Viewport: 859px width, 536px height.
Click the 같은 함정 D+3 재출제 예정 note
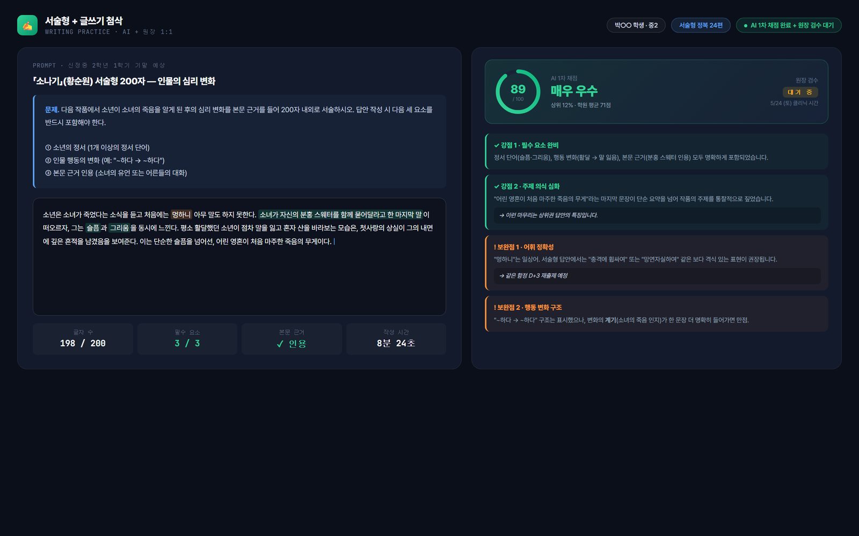pos(657,276)
